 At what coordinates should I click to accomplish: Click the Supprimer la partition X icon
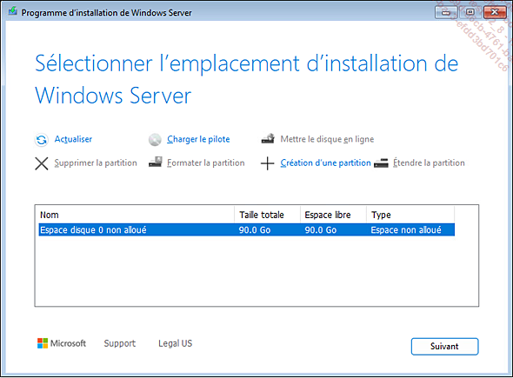pyautogui.click(x=42, y=163)
